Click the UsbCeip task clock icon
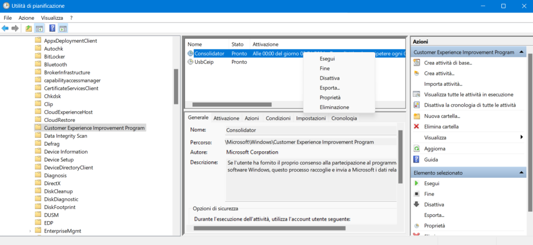 point(191,62)
